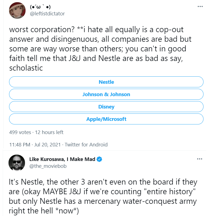Viewport: 209px width, 217px height.
Task: Click the word scholastic ending the tweet
Action: click(x=26, y=68)
